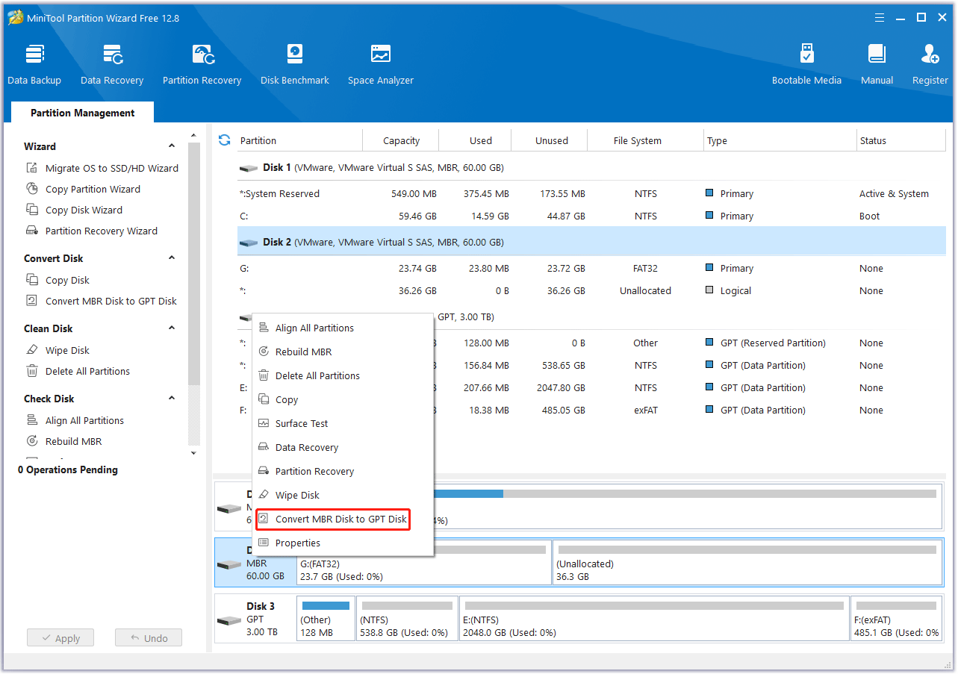This screenshot has height=674, width=958.
Task: Select Copy Disk under Convert Disk
Action: point(57,280)
